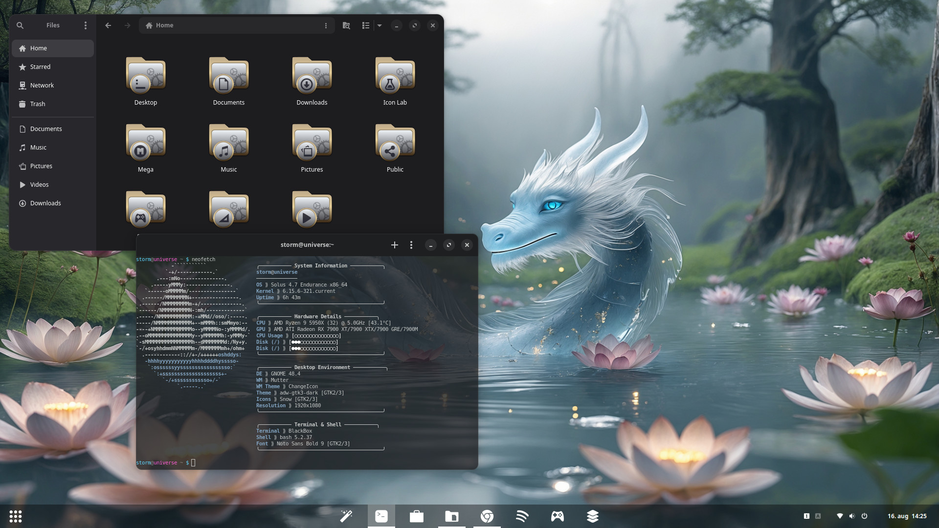939x528 pixels.
Task: Open search in the Files window
Action: [x=20, y=25]
